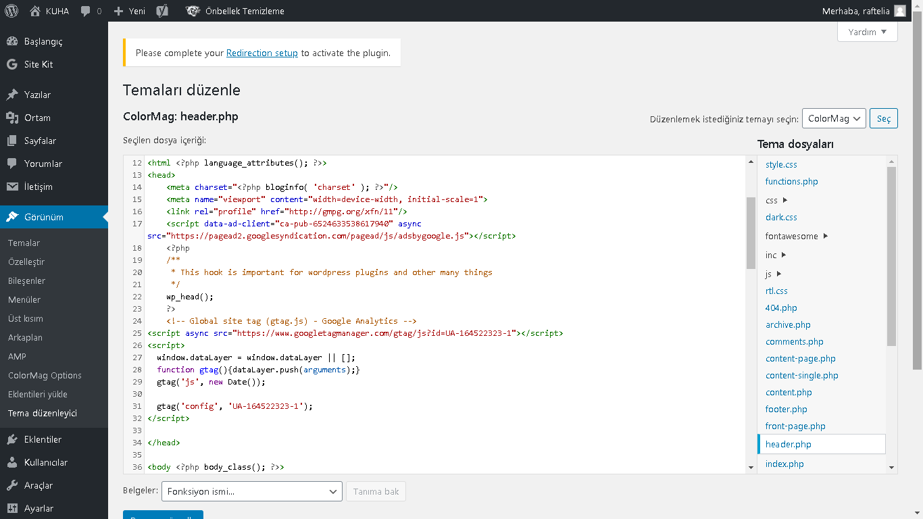Click the code editor vertical scrollbar thumb
Viewport: 923px width, 519px height.
pos(751,233)
